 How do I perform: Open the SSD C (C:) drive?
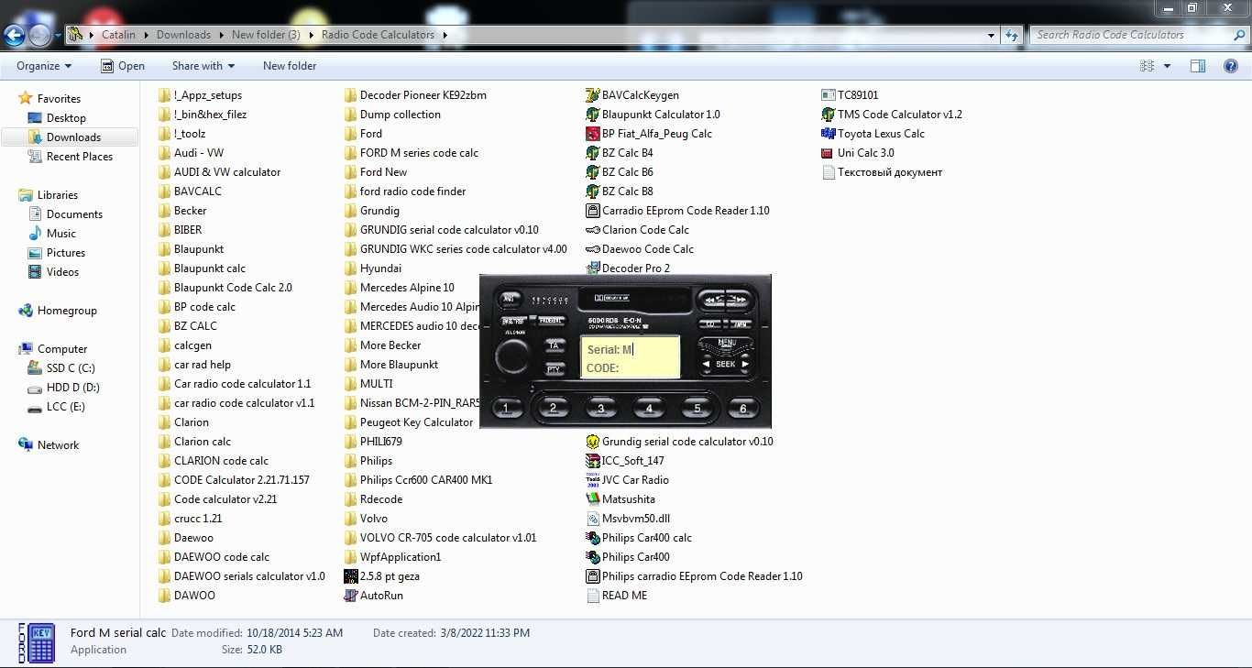(71, 368)
